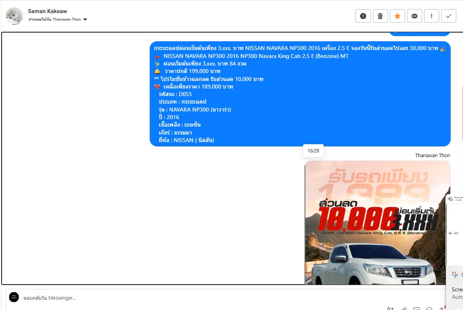The width and height of the screenshot is (463, 310).
Task: Click the Thanawan Thon sender name
Action: pyautogui.click(x=432, y=155)
